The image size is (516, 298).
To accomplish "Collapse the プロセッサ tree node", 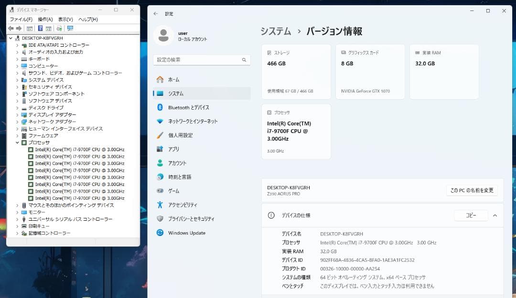I will click(17, 143).
